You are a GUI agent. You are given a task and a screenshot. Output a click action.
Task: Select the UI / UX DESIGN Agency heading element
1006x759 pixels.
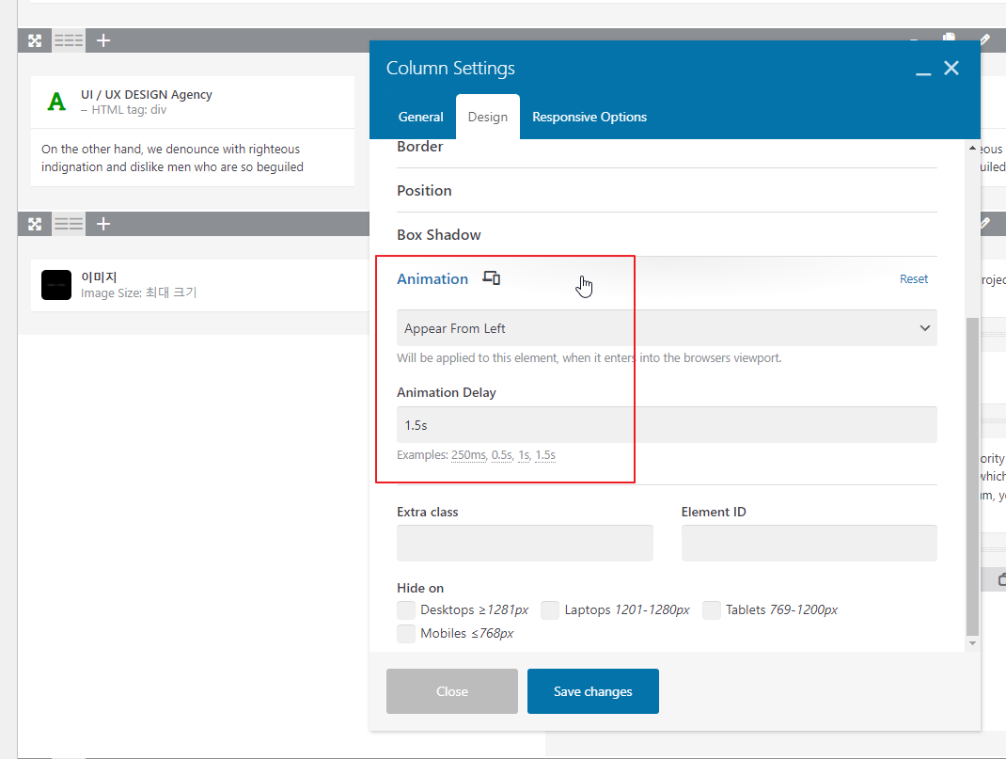[x=147, y=94]
